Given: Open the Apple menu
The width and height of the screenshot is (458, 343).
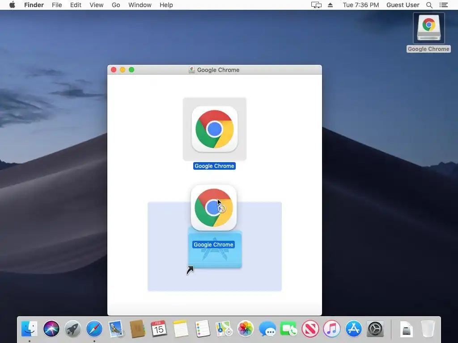Looking at the screenshot, I should (12, 5).
